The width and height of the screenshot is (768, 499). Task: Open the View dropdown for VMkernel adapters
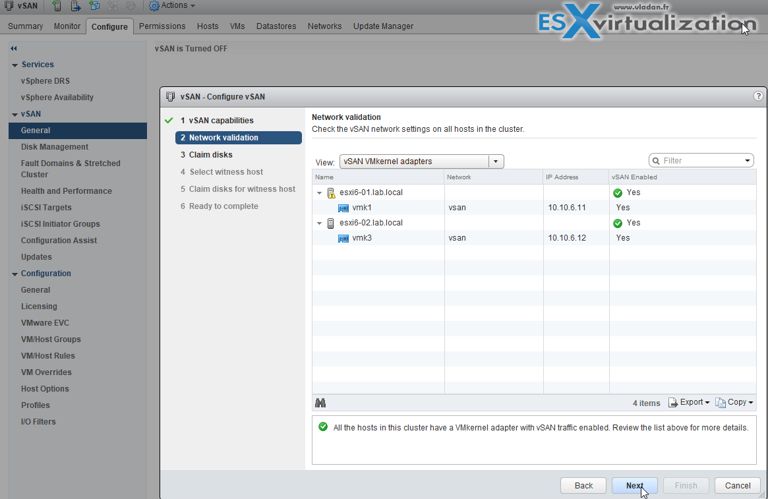[x=421, y=161]
